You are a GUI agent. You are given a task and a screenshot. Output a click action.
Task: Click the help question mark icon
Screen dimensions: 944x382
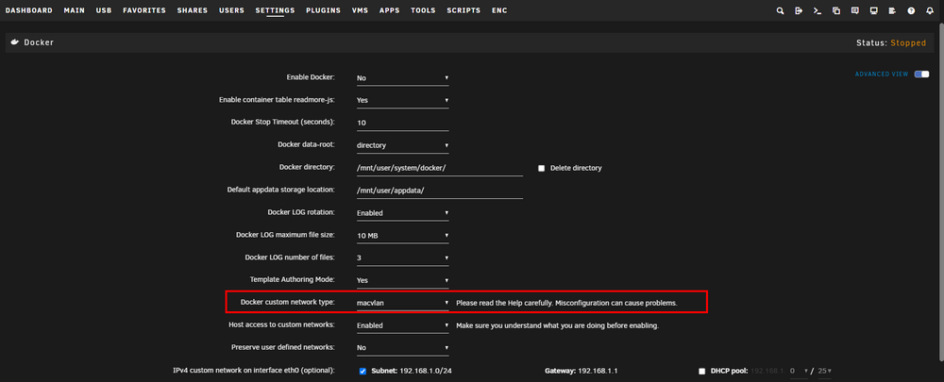pos(911,10)
